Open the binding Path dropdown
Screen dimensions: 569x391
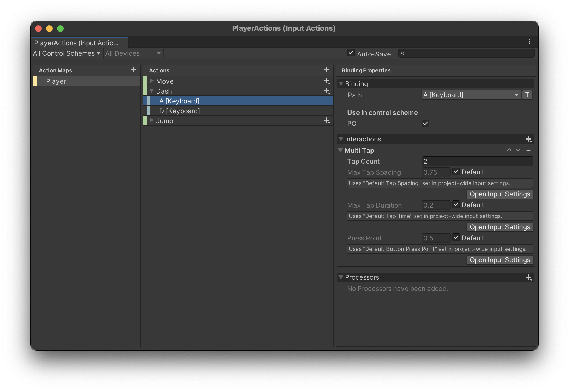point(471,95)
